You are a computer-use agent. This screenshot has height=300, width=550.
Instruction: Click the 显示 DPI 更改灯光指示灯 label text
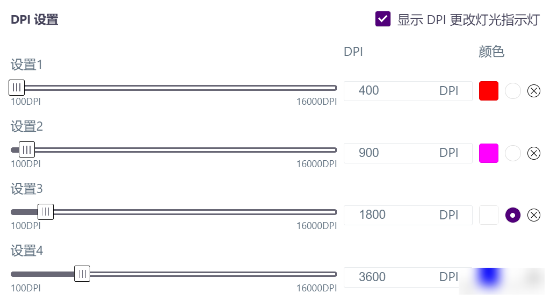(x=468, y=20)
